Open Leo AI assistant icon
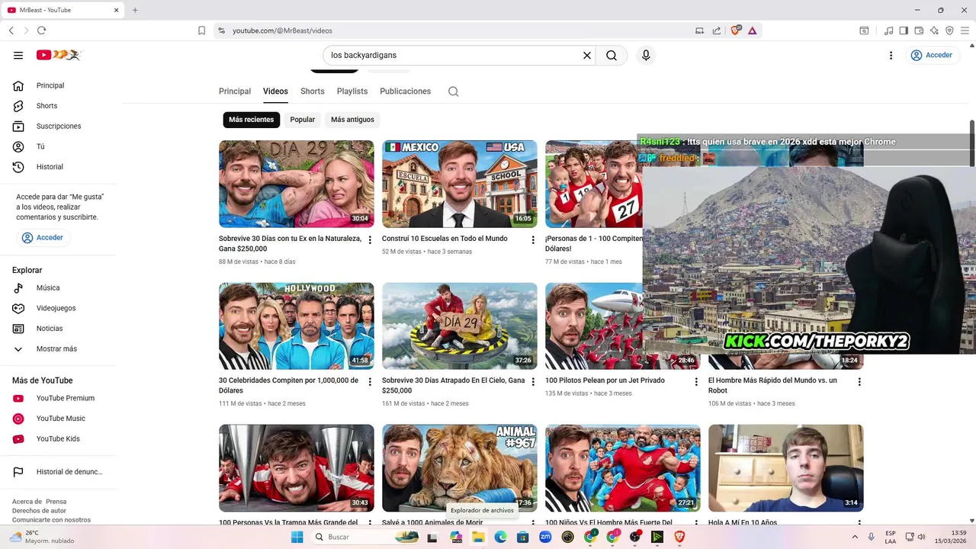976x549 pixels. (x=934, y=30)
